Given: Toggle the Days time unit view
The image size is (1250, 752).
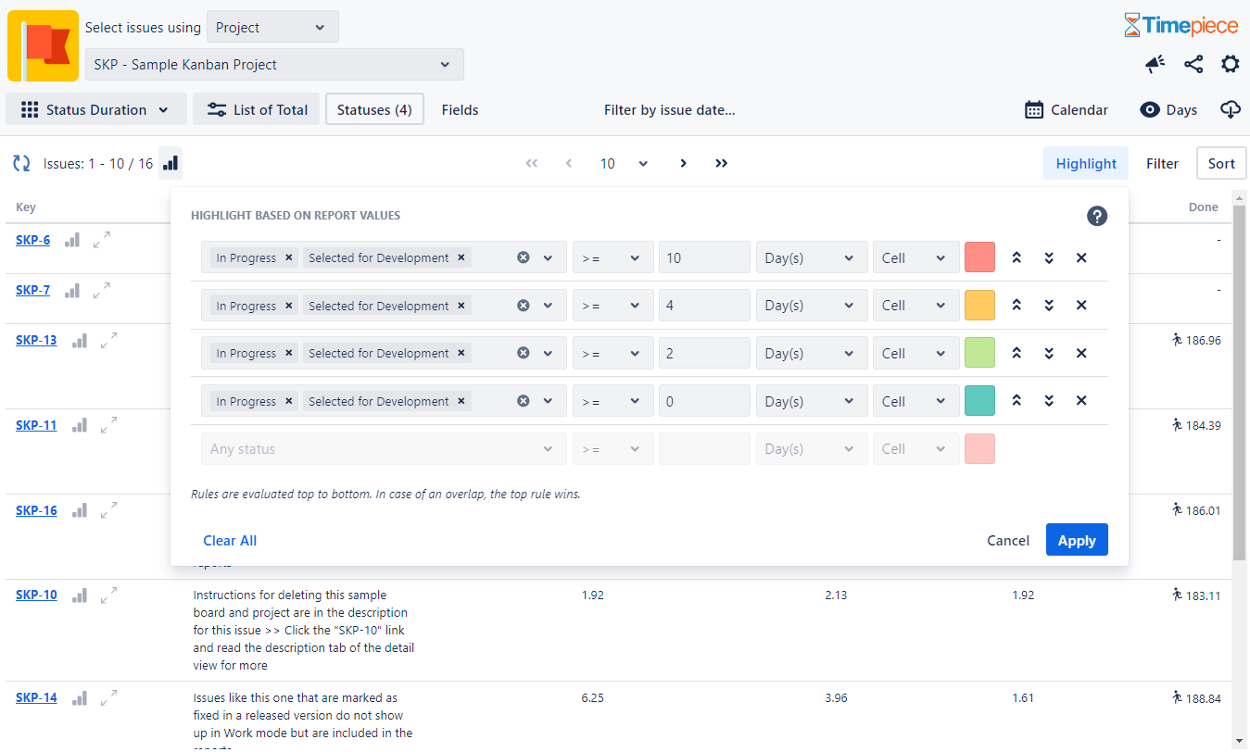Looking at the screenshot, I should pos(1168,109).
